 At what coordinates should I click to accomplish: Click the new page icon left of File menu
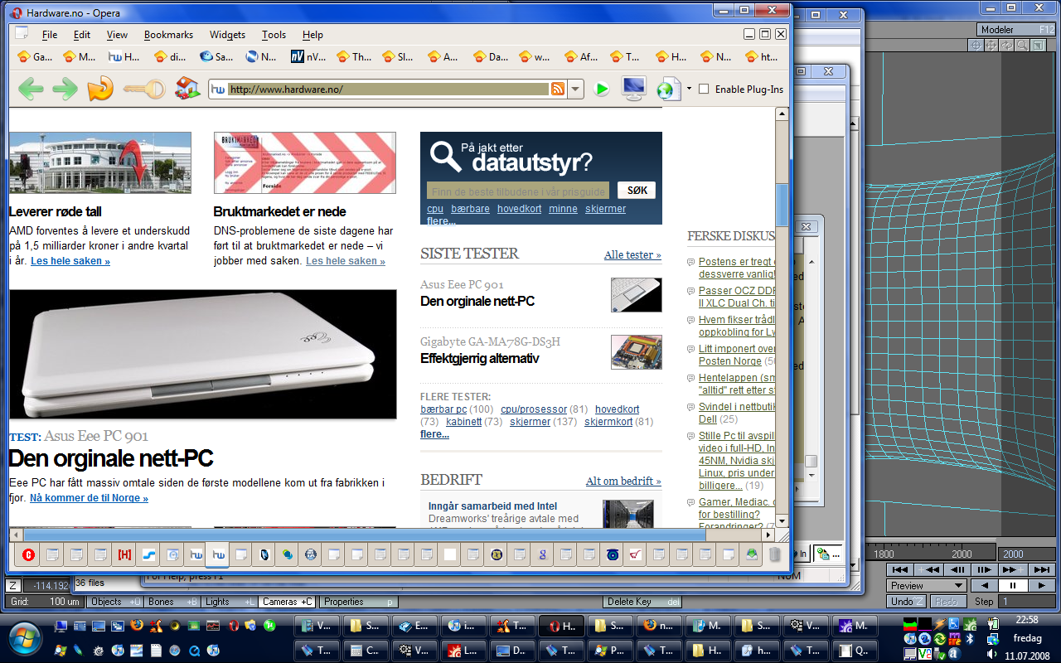tap(22, 34)
